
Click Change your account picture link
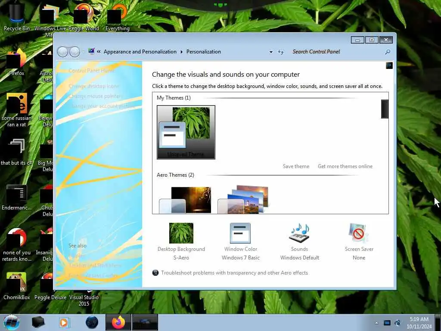[x=102, y=106]
